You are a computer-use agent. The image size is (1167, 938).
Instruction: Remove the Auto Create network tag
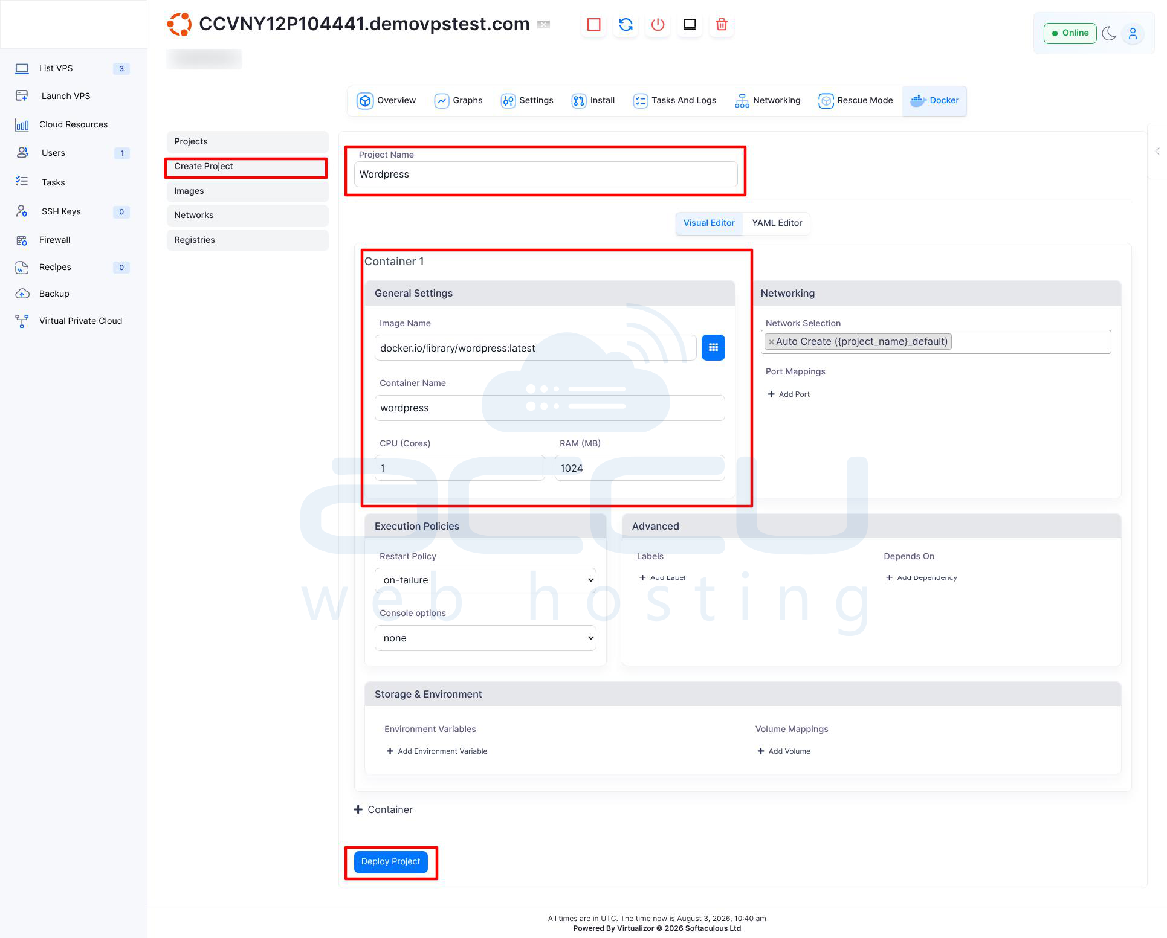pos(771,342)
